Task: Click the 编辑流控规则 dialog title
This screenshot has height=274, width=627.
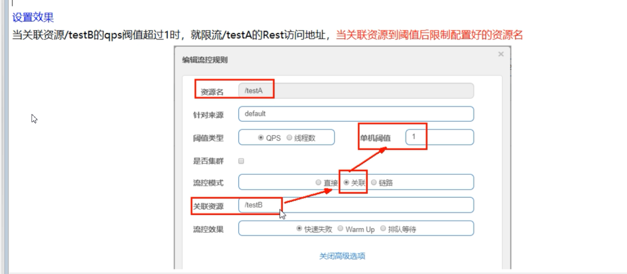Action: [205, 60]
